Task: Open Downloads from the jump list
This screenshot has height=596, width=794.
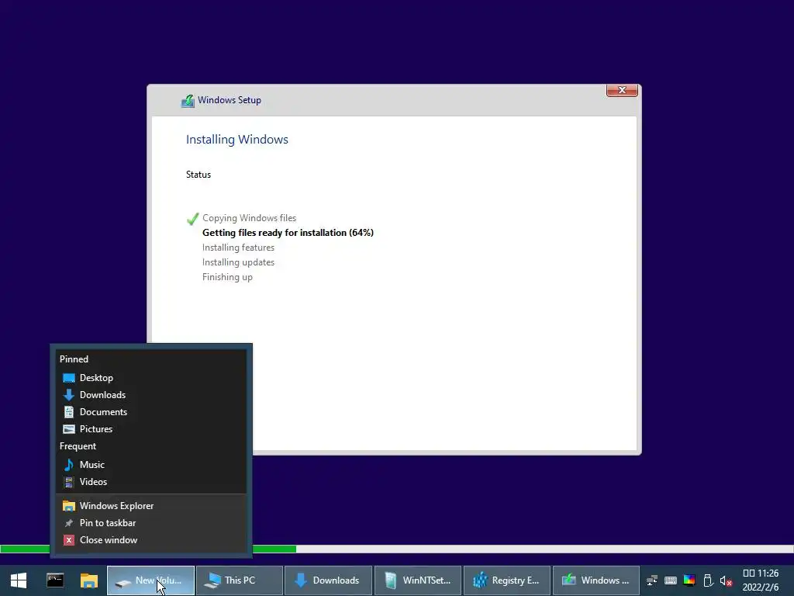Action: pyautogui.click(x=151, y=395)
